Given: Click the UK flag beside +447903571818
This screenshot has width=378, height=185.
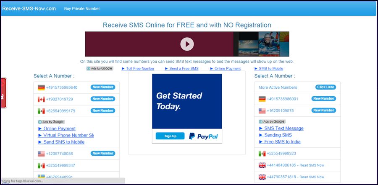Looking at the screenshot, I should (262, 177).
